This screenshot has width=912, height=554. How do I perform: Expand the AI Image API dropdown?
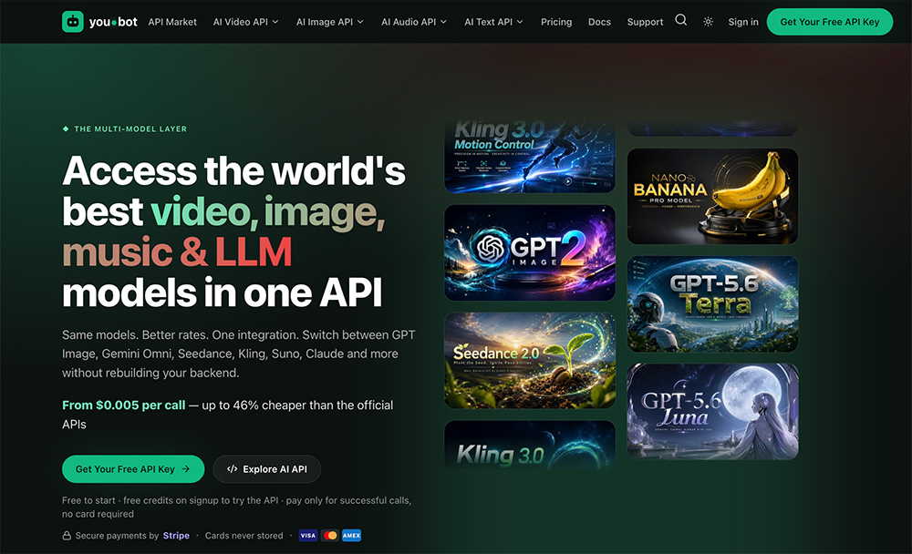pos(330,22)
